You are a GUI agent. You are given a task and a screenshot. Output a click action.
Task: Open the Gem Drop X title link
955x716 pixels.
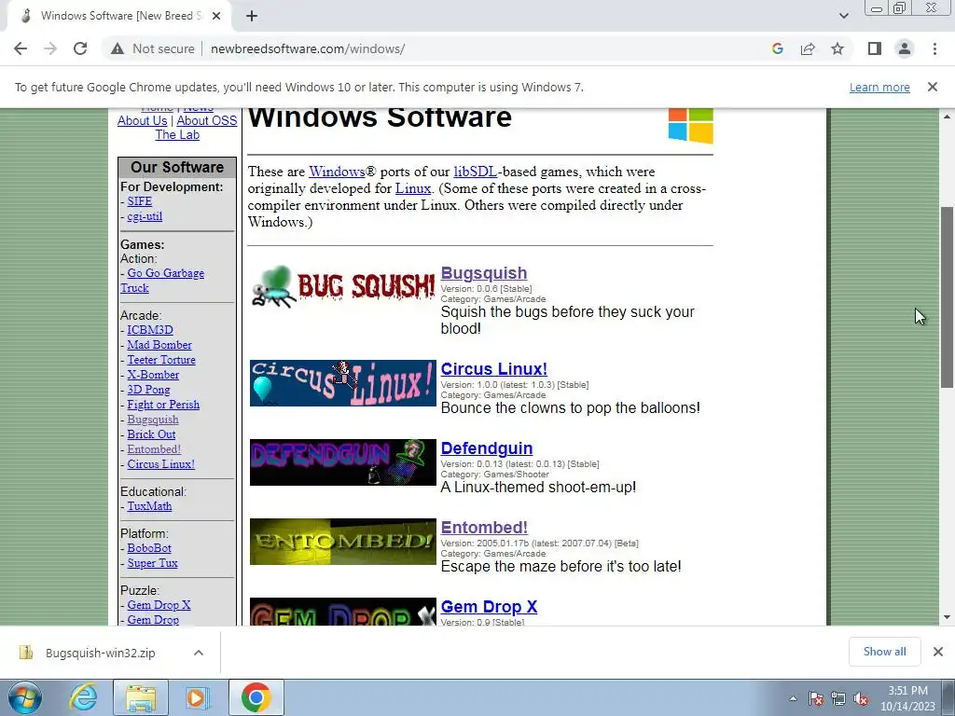tap(489, 606)
